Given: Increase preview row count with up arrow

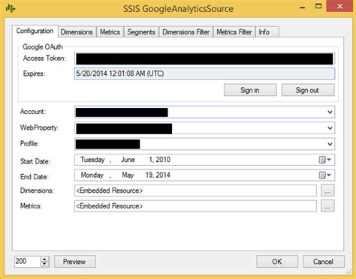Looking at the screenshot, I should (44, 259).
